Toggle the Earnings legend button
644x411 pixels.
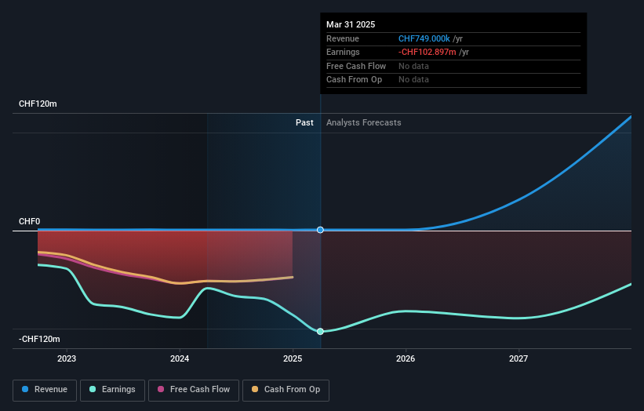(112, 390)
